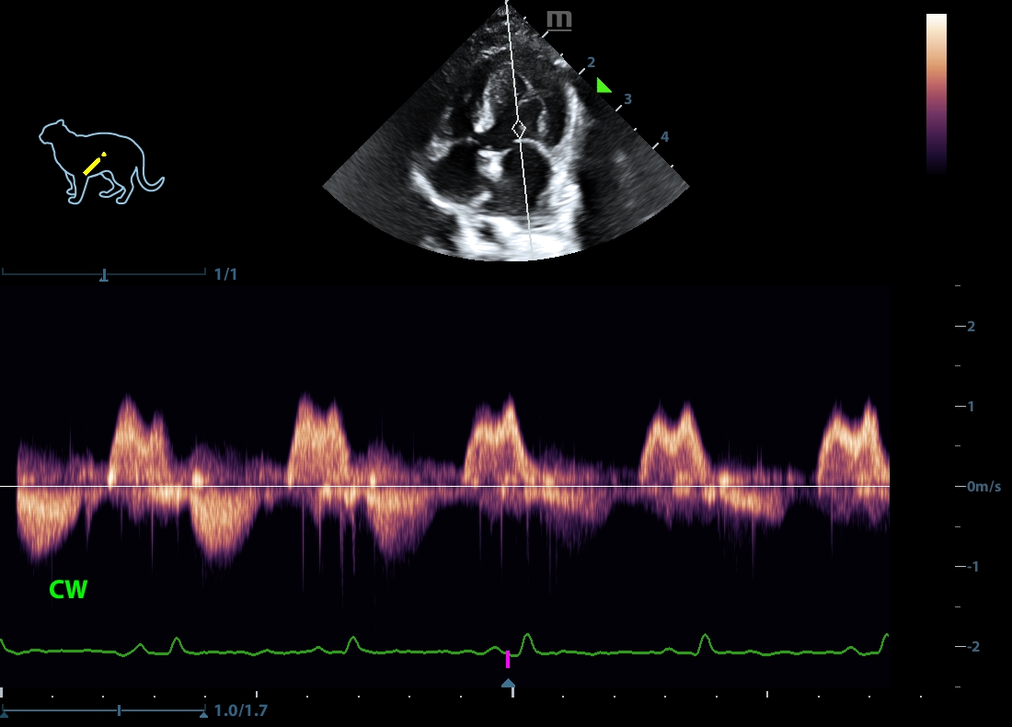Click the 'm' orientation marker above the sector
This screenshot has width=1012, height=727.
[558, 20]
